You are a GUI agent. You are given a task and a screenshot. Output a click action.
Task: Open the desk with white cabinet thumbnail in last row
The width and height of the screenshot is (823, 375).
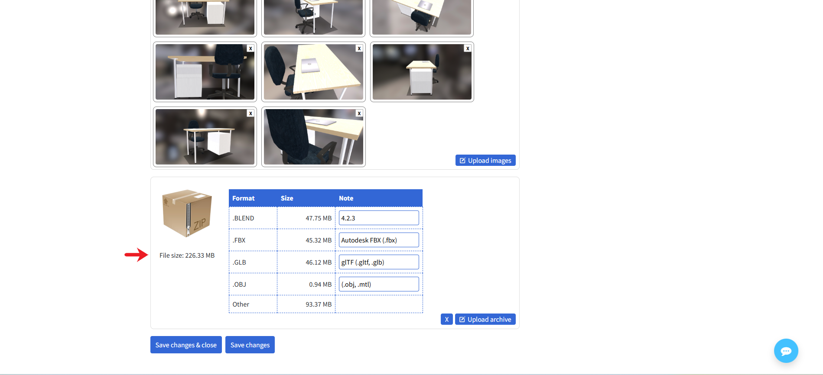[x=205, y=137]
